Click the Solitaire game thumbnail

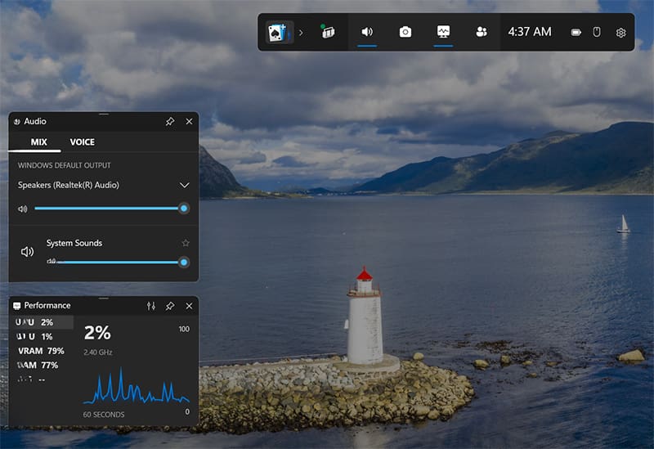tap(280, 32)
